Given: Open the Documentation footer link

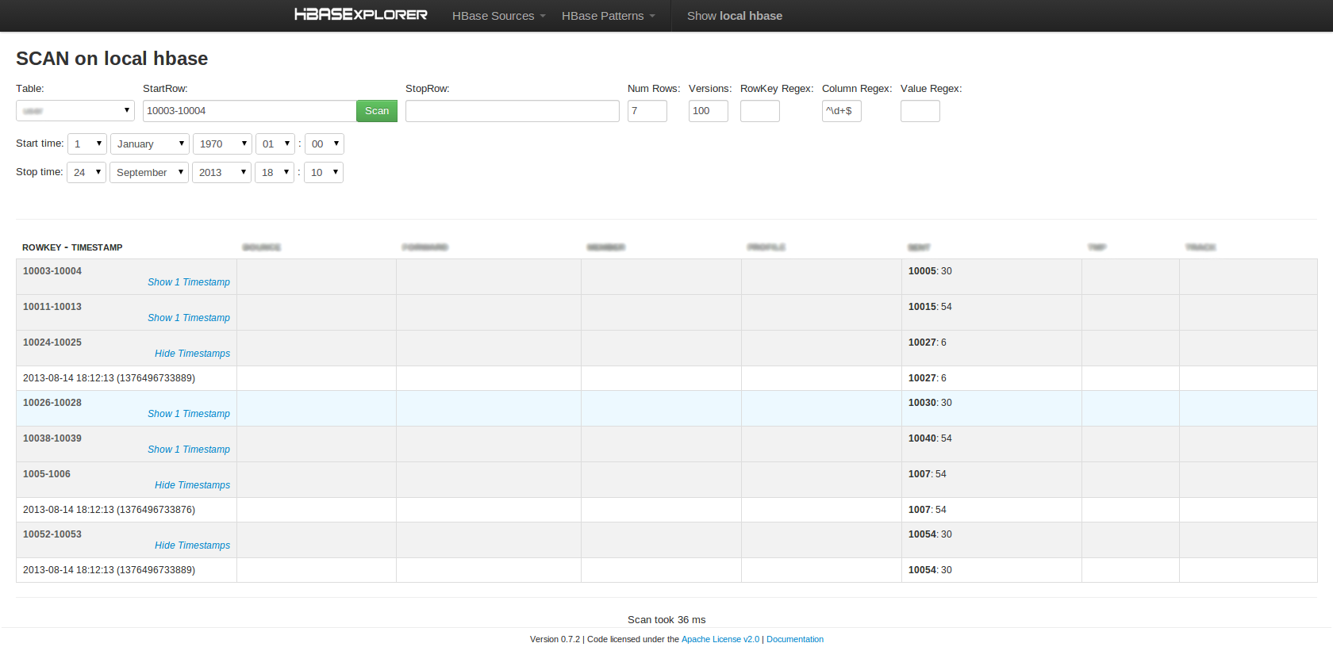Looking at the screenshot, I should [x=794, y=639].
